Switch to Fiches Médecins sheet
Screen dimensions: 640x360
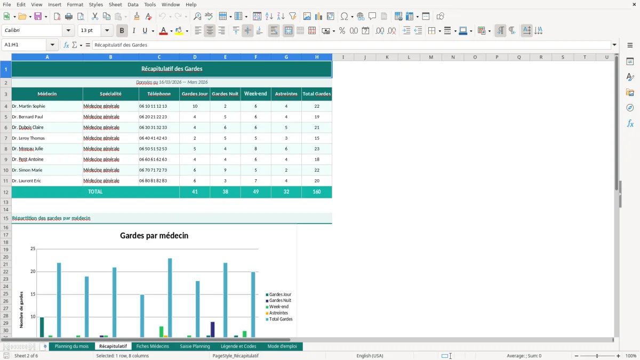click(x=153, y=347)
